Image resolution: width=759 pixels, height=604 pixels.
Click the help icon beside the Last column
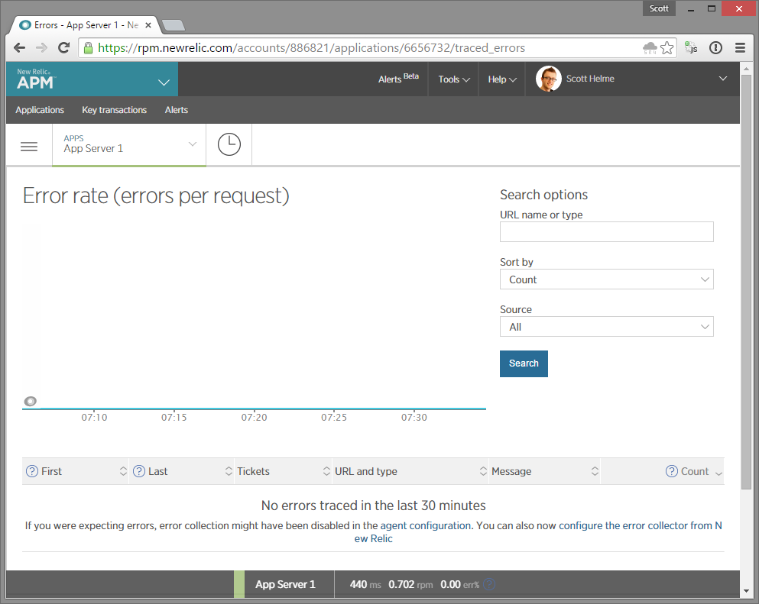point(139,471)
